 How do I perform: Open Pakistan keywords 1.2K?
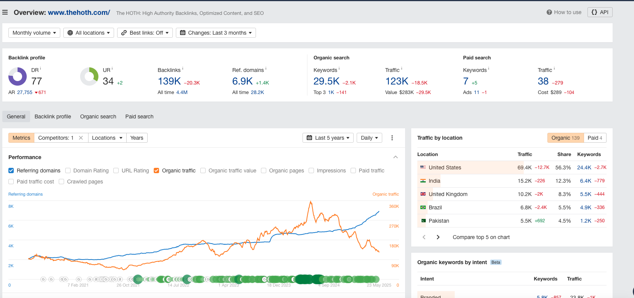586,221
